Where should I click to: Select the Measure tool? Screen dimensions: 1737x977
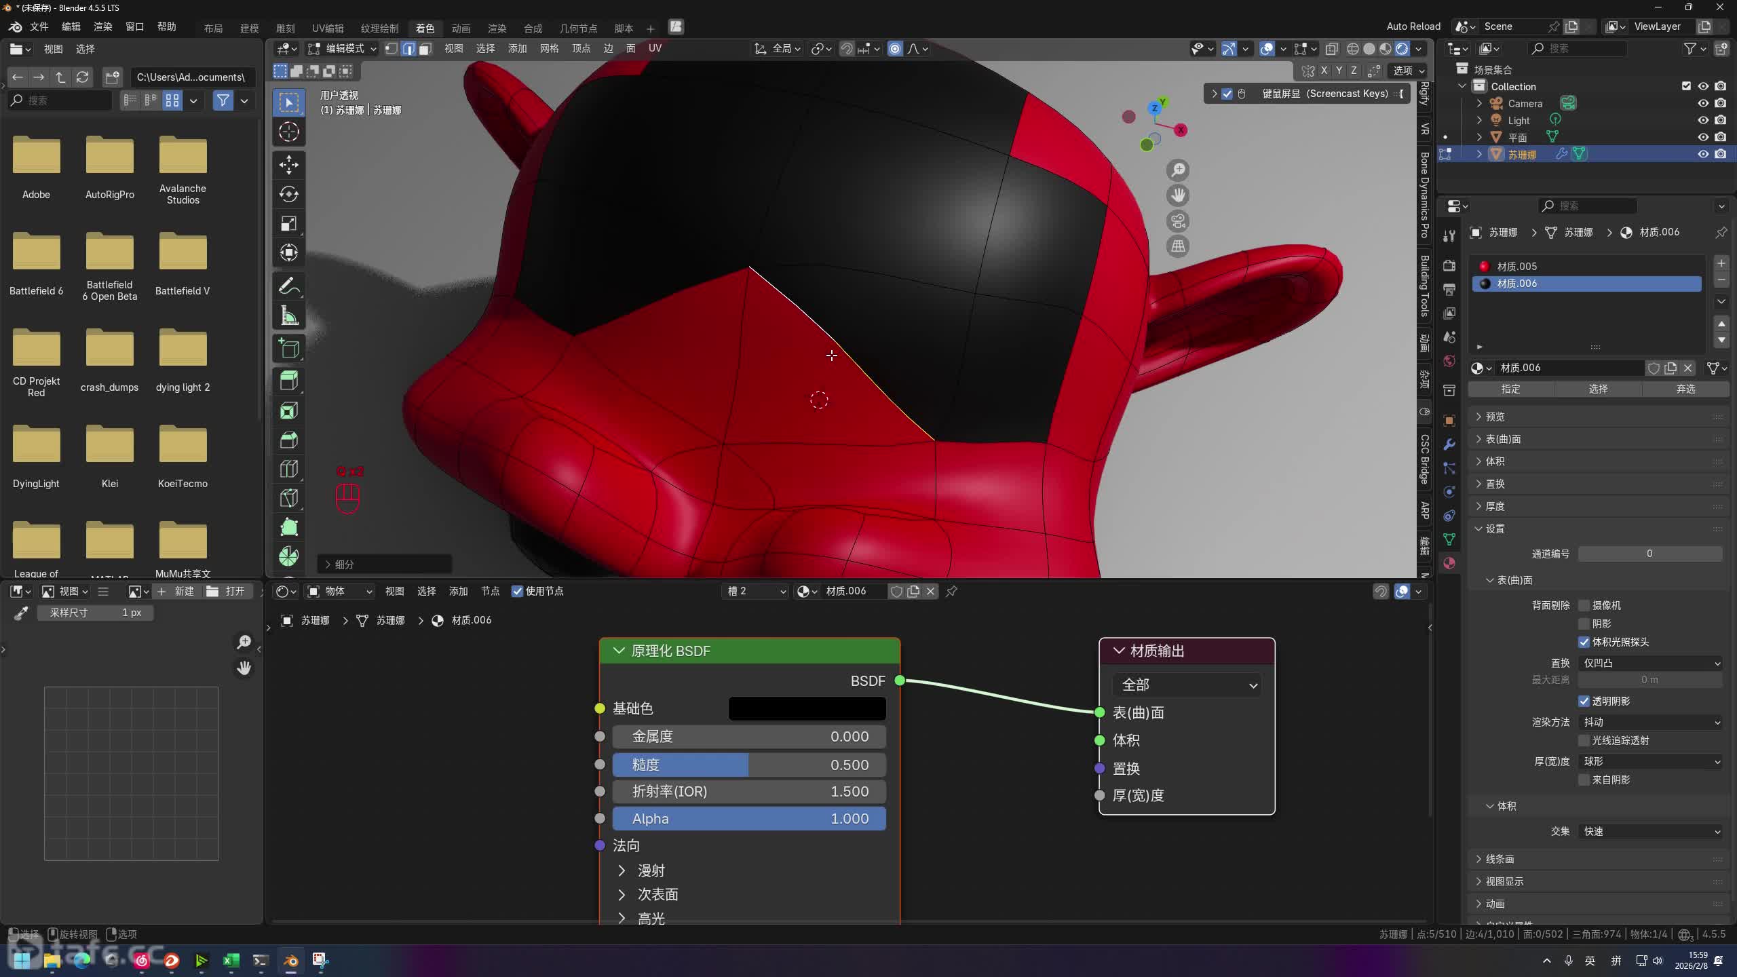click(289, 316)
